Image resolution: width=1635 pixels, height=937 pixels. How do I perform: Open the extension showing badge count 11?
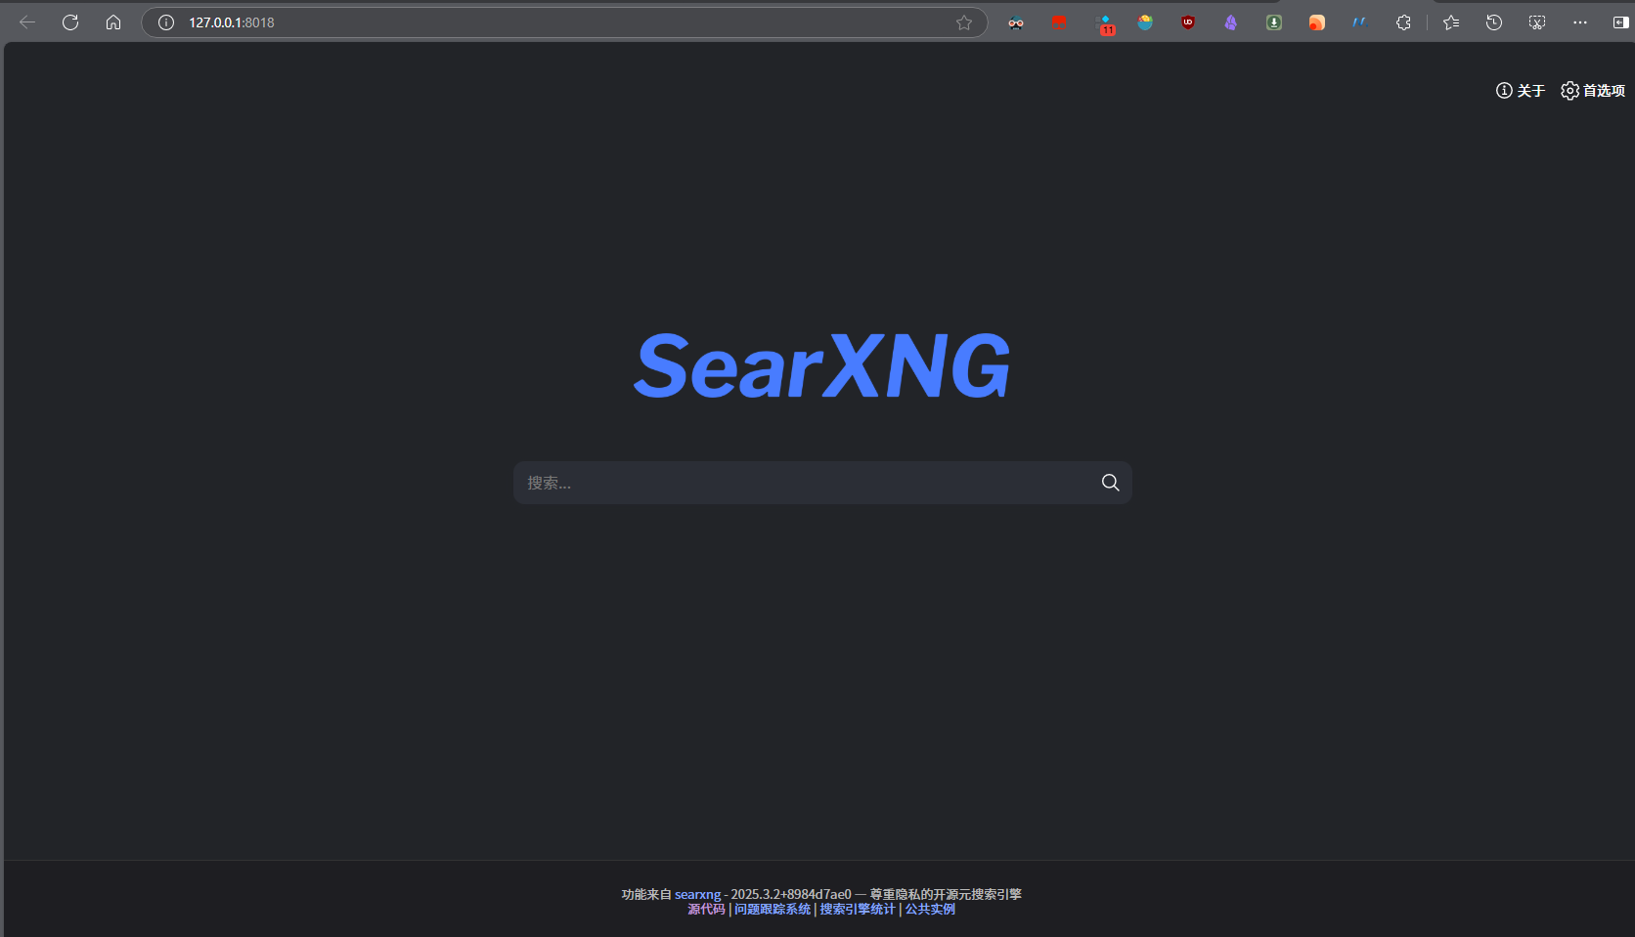tap(1105, 24)
